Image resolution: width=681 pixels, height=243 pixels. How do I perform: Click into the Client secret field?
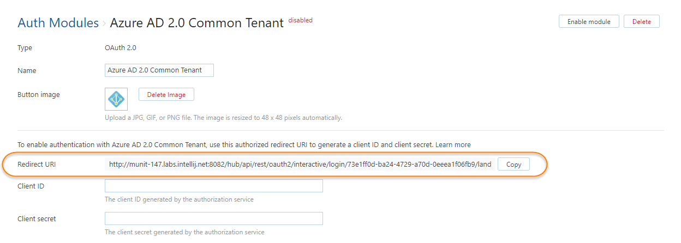tap(213, 218)
